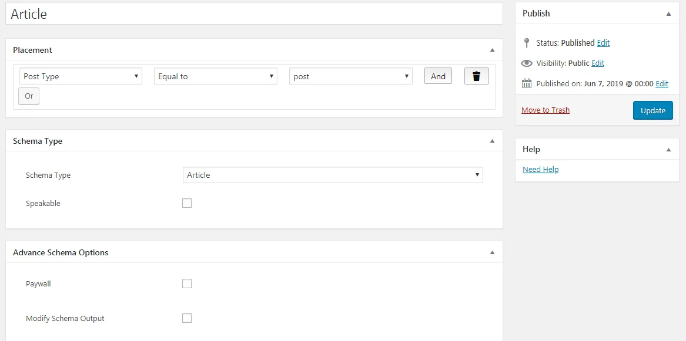This screenshot has width=686, height=341.
Task: Click the status pin icon
Action: 527,43
